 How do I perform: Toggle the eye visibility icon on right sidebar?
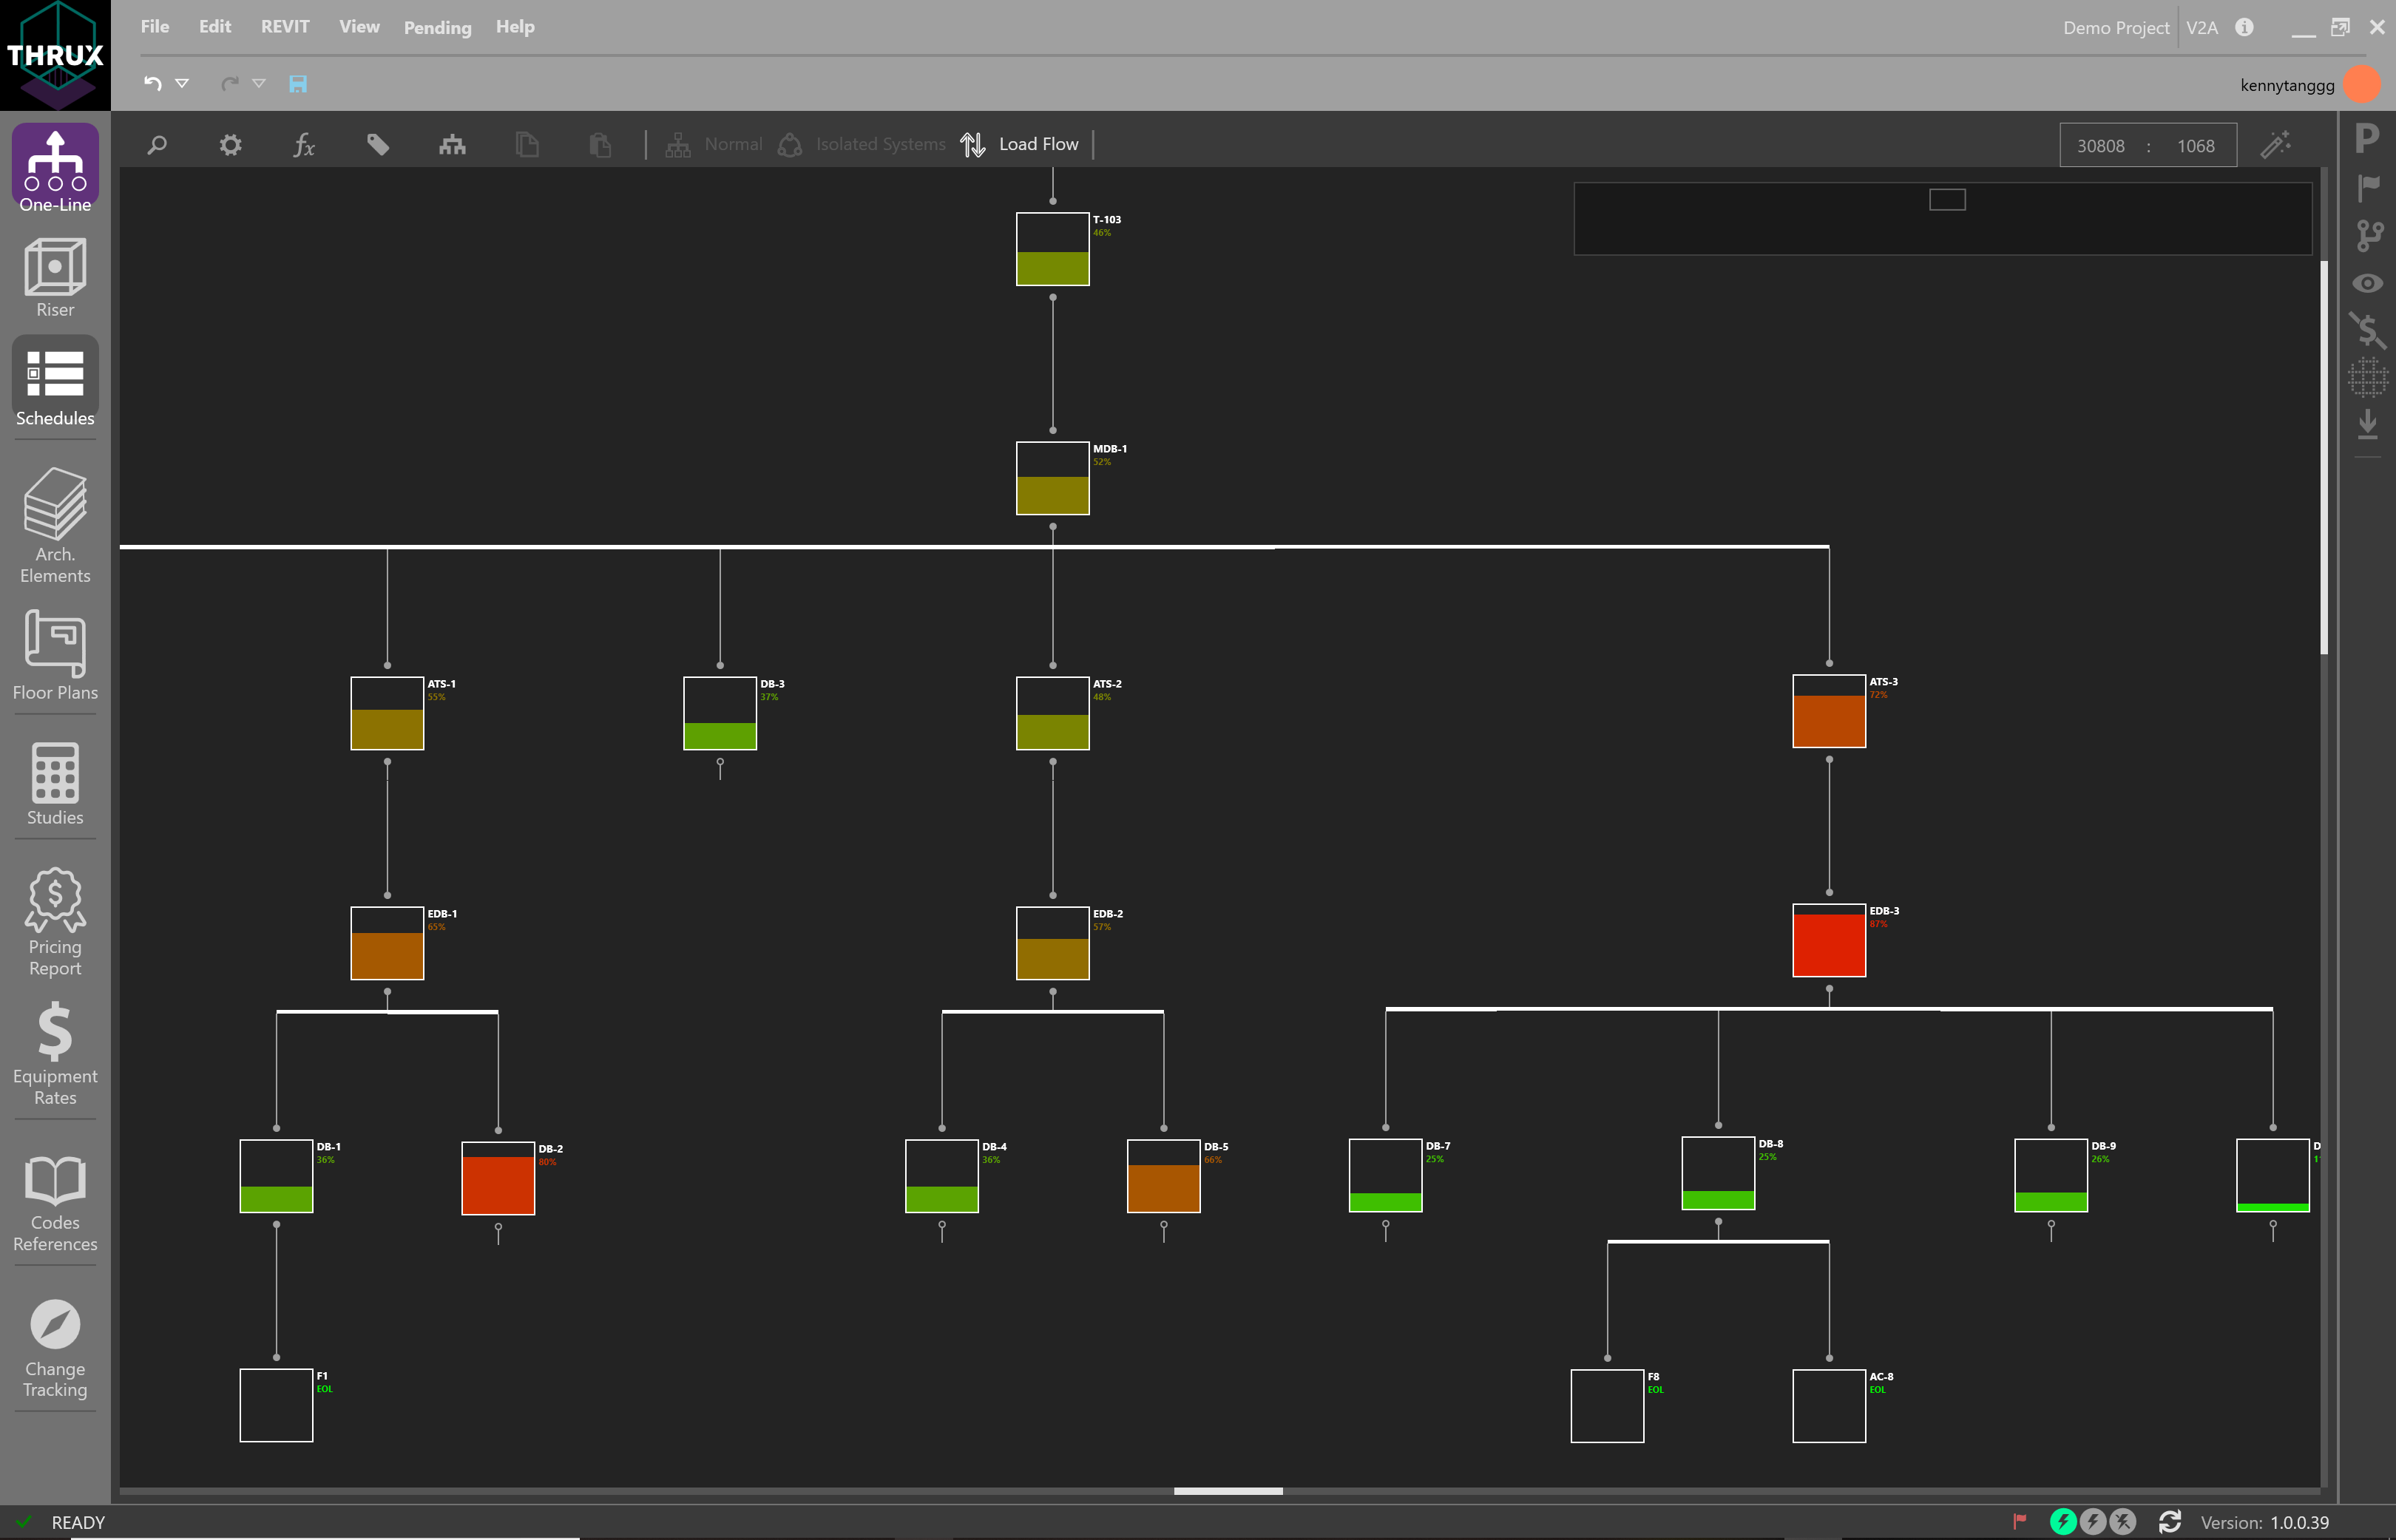tap(2368, 284)
